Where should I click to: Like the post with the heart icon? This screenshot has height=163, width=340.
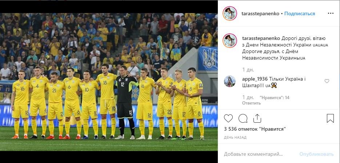[228, 118]
